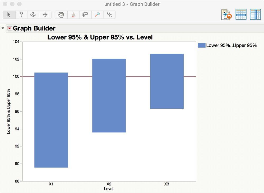Click the Lower 95%..Upper 95% legend label
This screenshot has width=264, height=193.
[231, 45]
